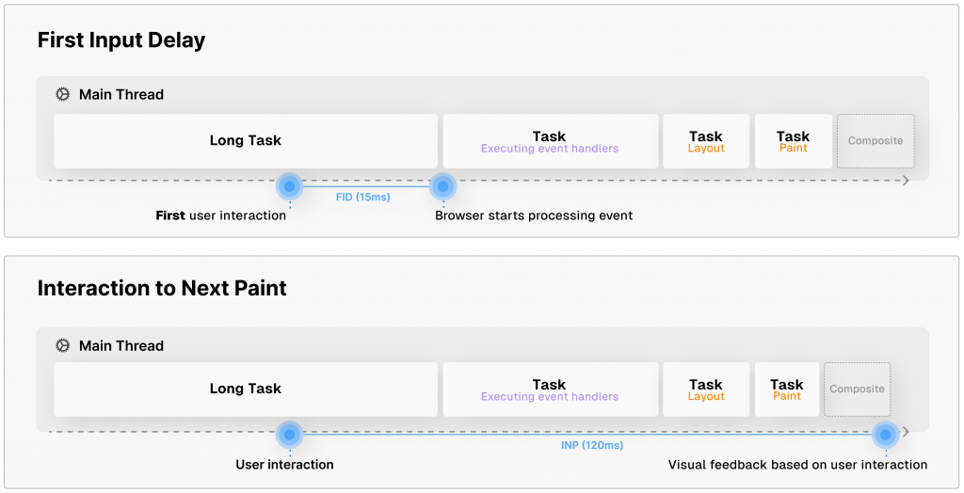The width and height of the screenshot is (964, 493).
Task: Click the gear icon in First Input Delay panel
Action: [x=63, y=94]
